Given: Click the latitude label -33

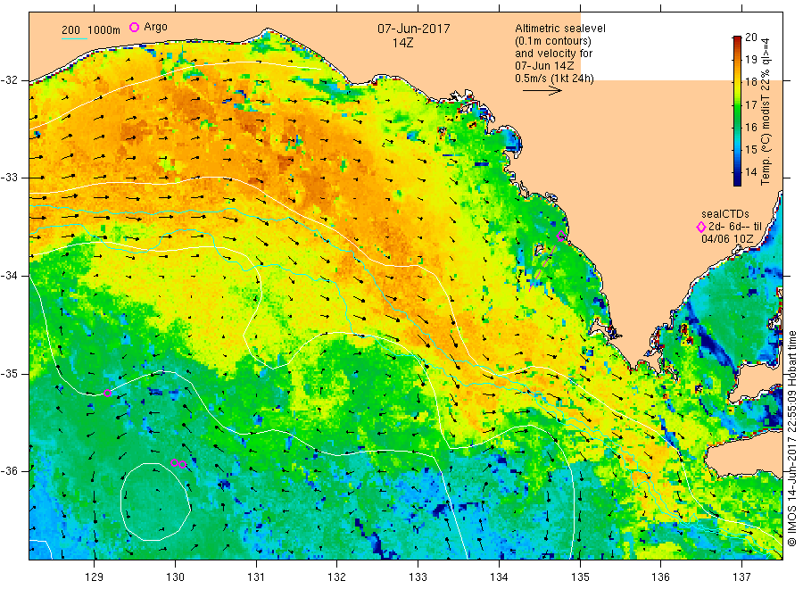Looking at the screenshot, I should pyautogui.click(x=9, y=178).
